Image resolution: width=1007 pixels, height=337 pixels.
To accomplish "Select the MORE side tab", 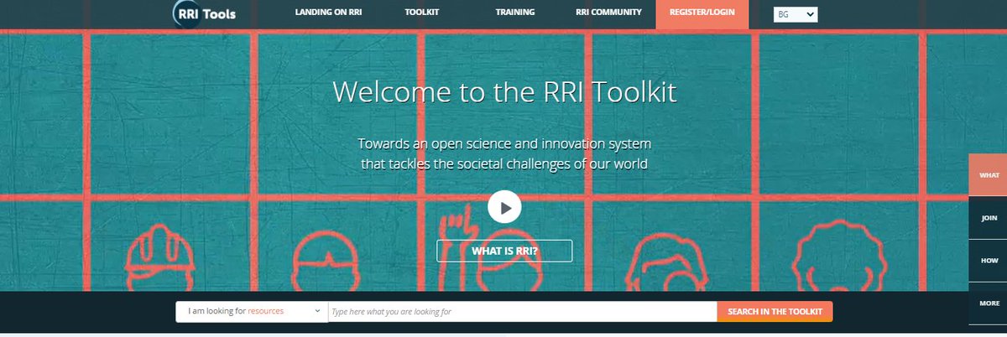I will [x=988, y=303].
